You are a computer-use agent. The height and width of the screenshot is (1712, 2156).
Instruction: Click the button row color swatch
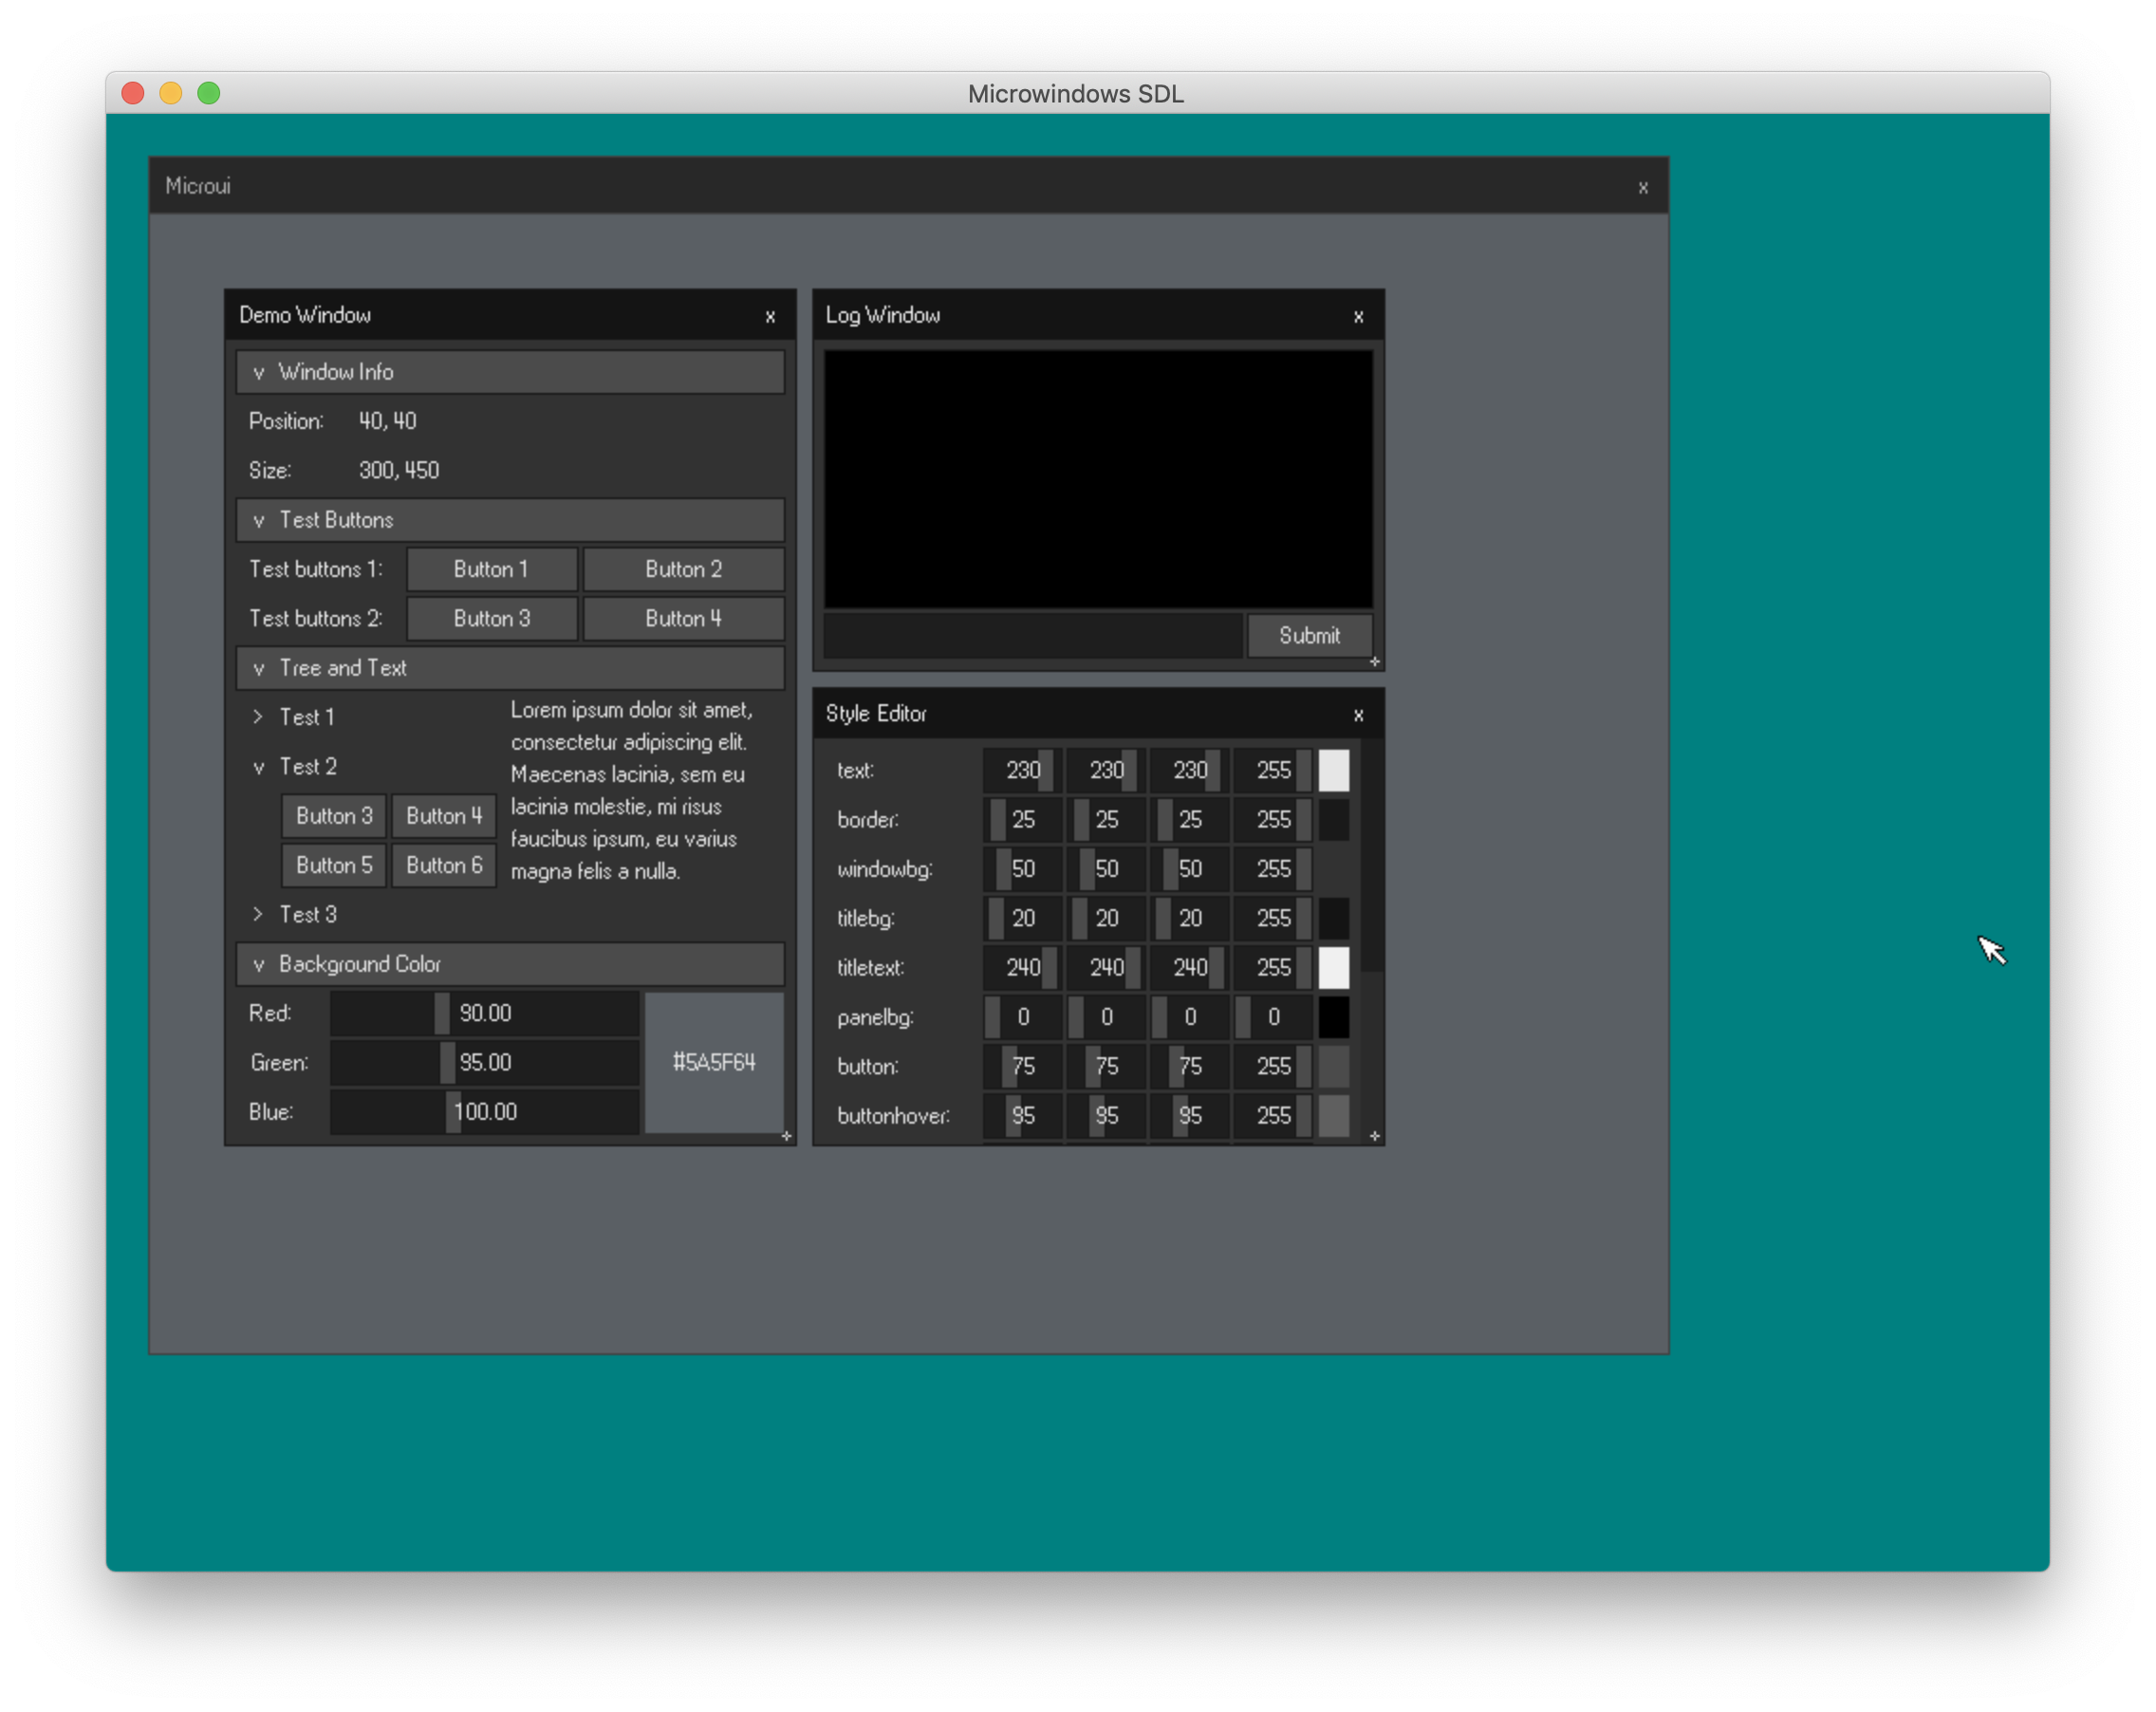(x=1333, y=1067)
